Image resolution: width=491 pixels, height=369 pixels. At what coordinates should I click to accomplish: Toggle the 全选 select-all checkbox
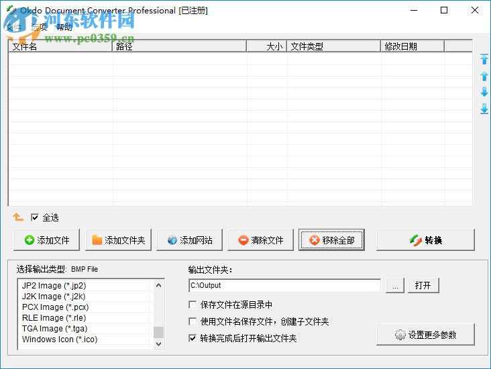click(x=35, y=217)
